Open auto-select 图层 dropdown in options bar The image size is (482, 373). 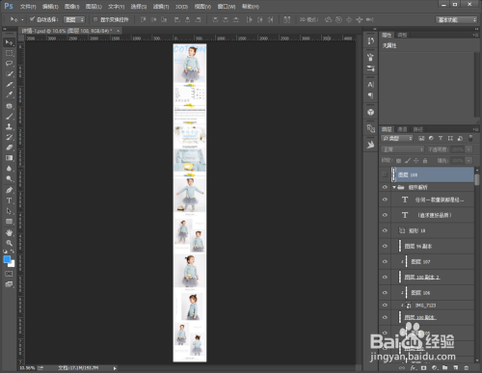tap(74, 19)
